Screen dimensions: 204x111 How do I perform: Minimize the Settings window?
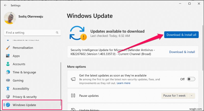tap(180, 4)
